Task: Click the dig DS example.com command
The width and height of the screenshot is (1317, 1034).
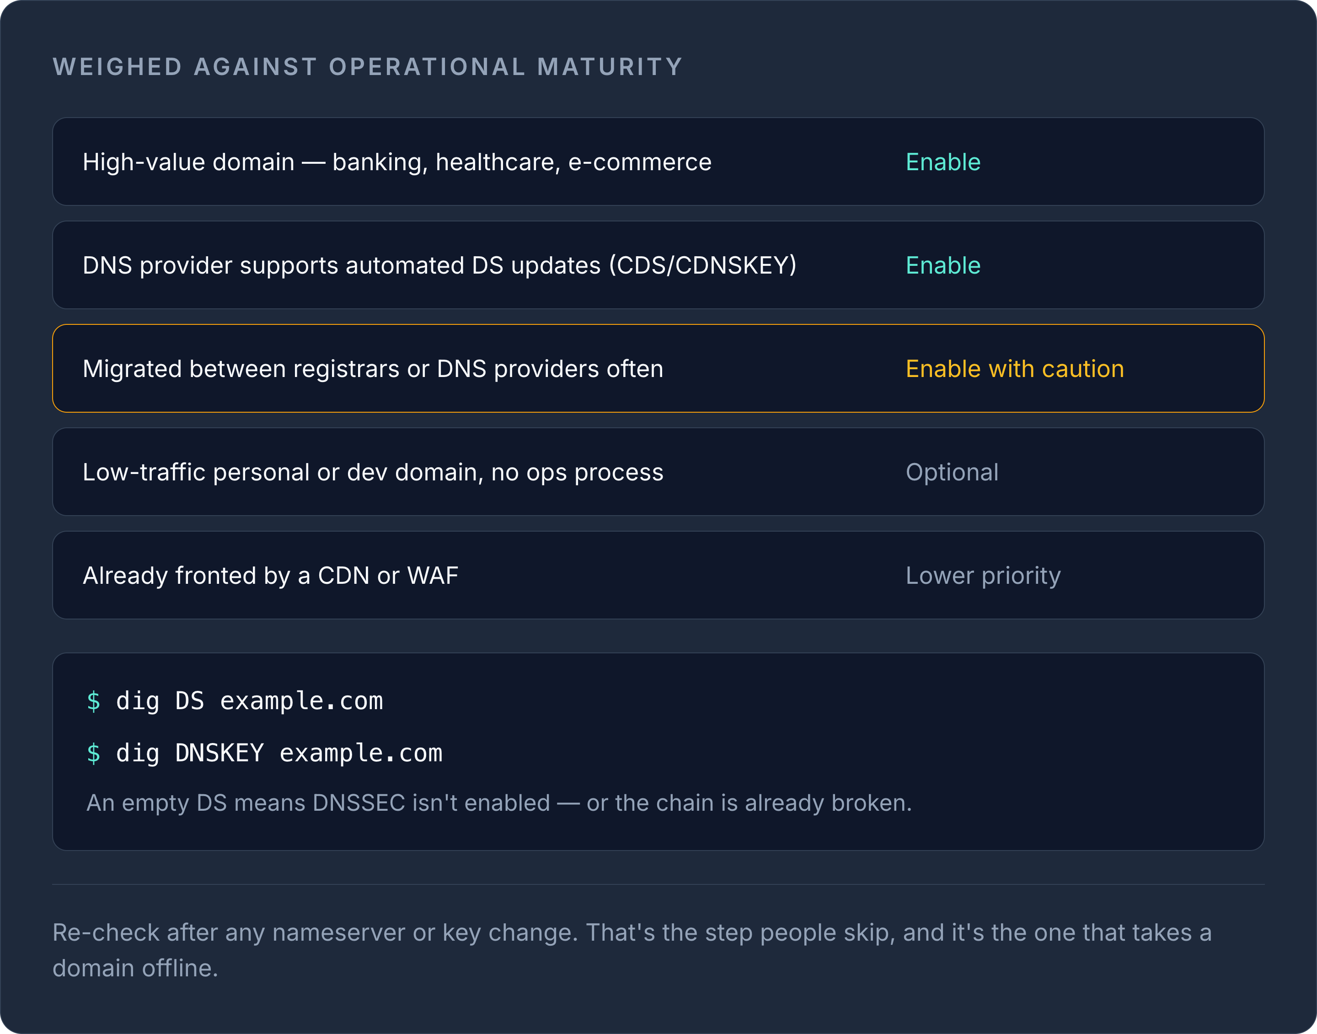Action: point(249,701)
